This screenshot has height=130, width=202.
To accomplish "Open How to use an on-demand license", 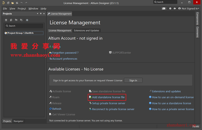I will 171,97.
